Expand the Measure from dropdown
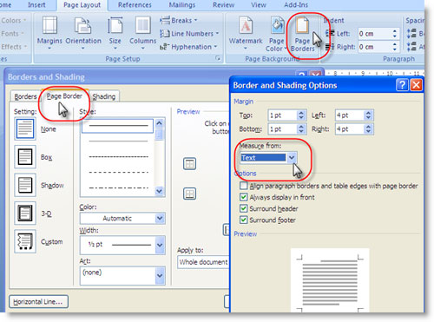The width and height of the screenshot is (434, 322). coord(292,158)
